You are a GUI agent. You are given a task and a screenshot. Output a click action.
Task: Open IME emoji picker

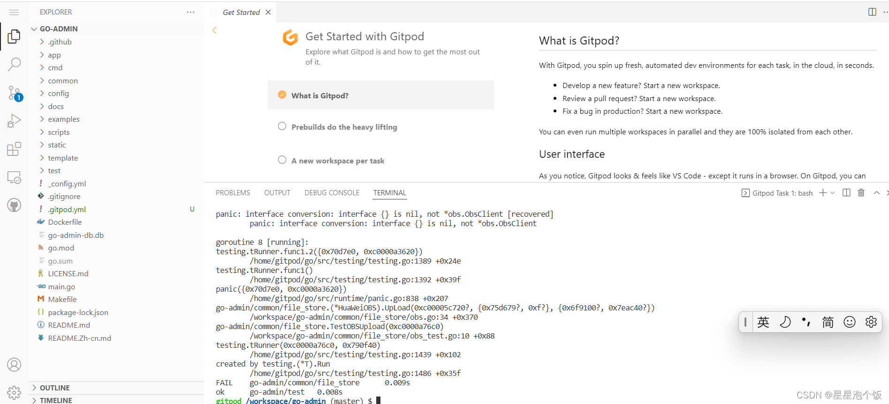tap(850, 322)
